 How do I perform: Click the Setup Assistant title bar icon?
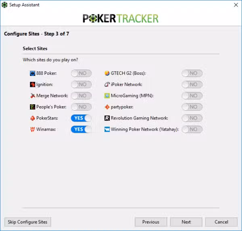point(4,5)
